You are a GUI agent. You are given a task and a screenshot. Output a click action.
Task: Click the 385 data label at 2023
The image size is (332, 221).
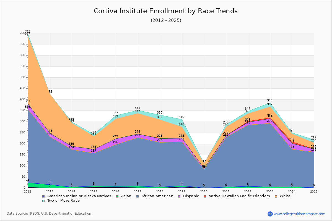pos(270,101)
